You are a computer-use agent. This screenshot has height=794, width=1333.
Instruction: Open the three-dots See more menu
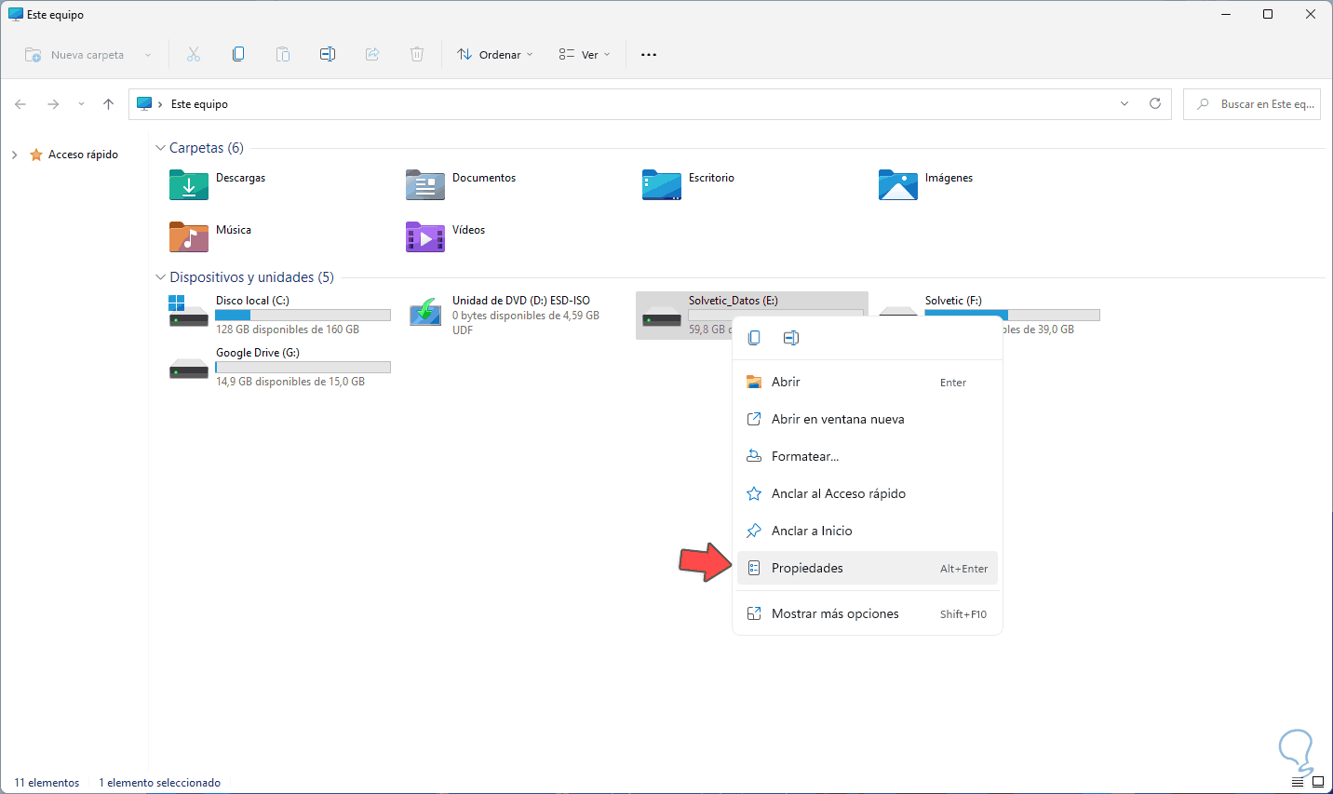pyautogui.click(x=649, y=55)
